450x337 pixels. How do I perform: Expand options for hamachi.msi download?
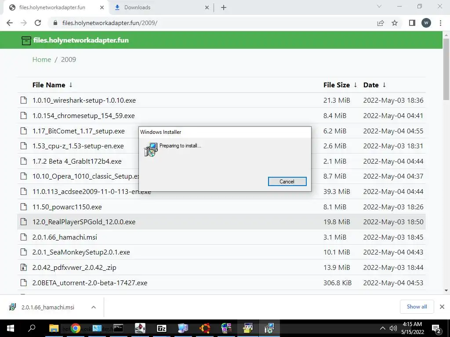point(94,307)
